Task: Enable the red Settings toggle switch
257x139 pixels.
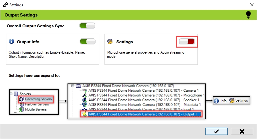Action: pos(187,42)
